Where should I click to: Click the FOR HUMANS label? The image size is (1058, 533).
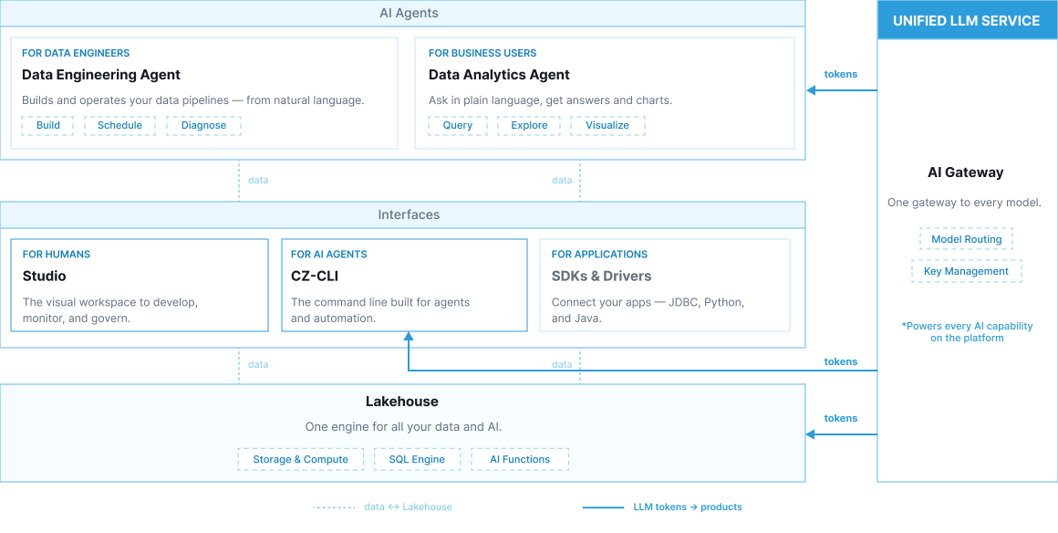(56, 255)
